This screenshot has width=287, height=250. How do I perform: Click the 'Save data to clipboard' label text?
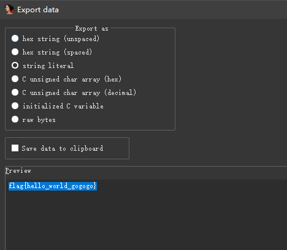click(63, 148)
